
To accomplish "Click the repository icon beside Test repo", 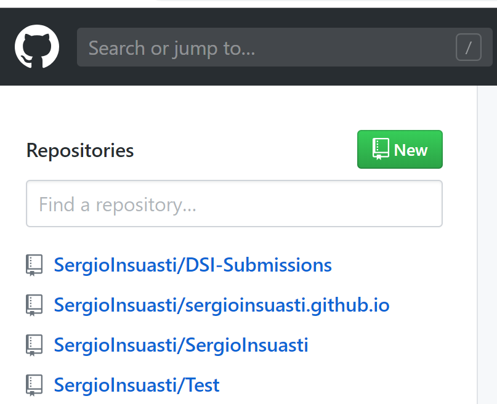I will 34,385.
